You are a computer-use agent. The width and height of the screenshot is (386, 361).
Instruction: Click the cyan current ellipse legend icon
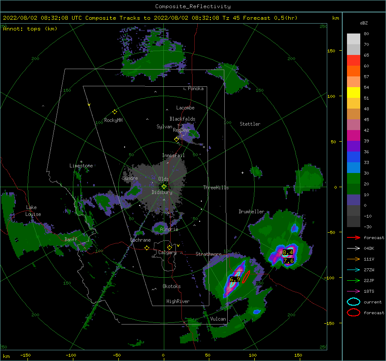click(353, 302)
